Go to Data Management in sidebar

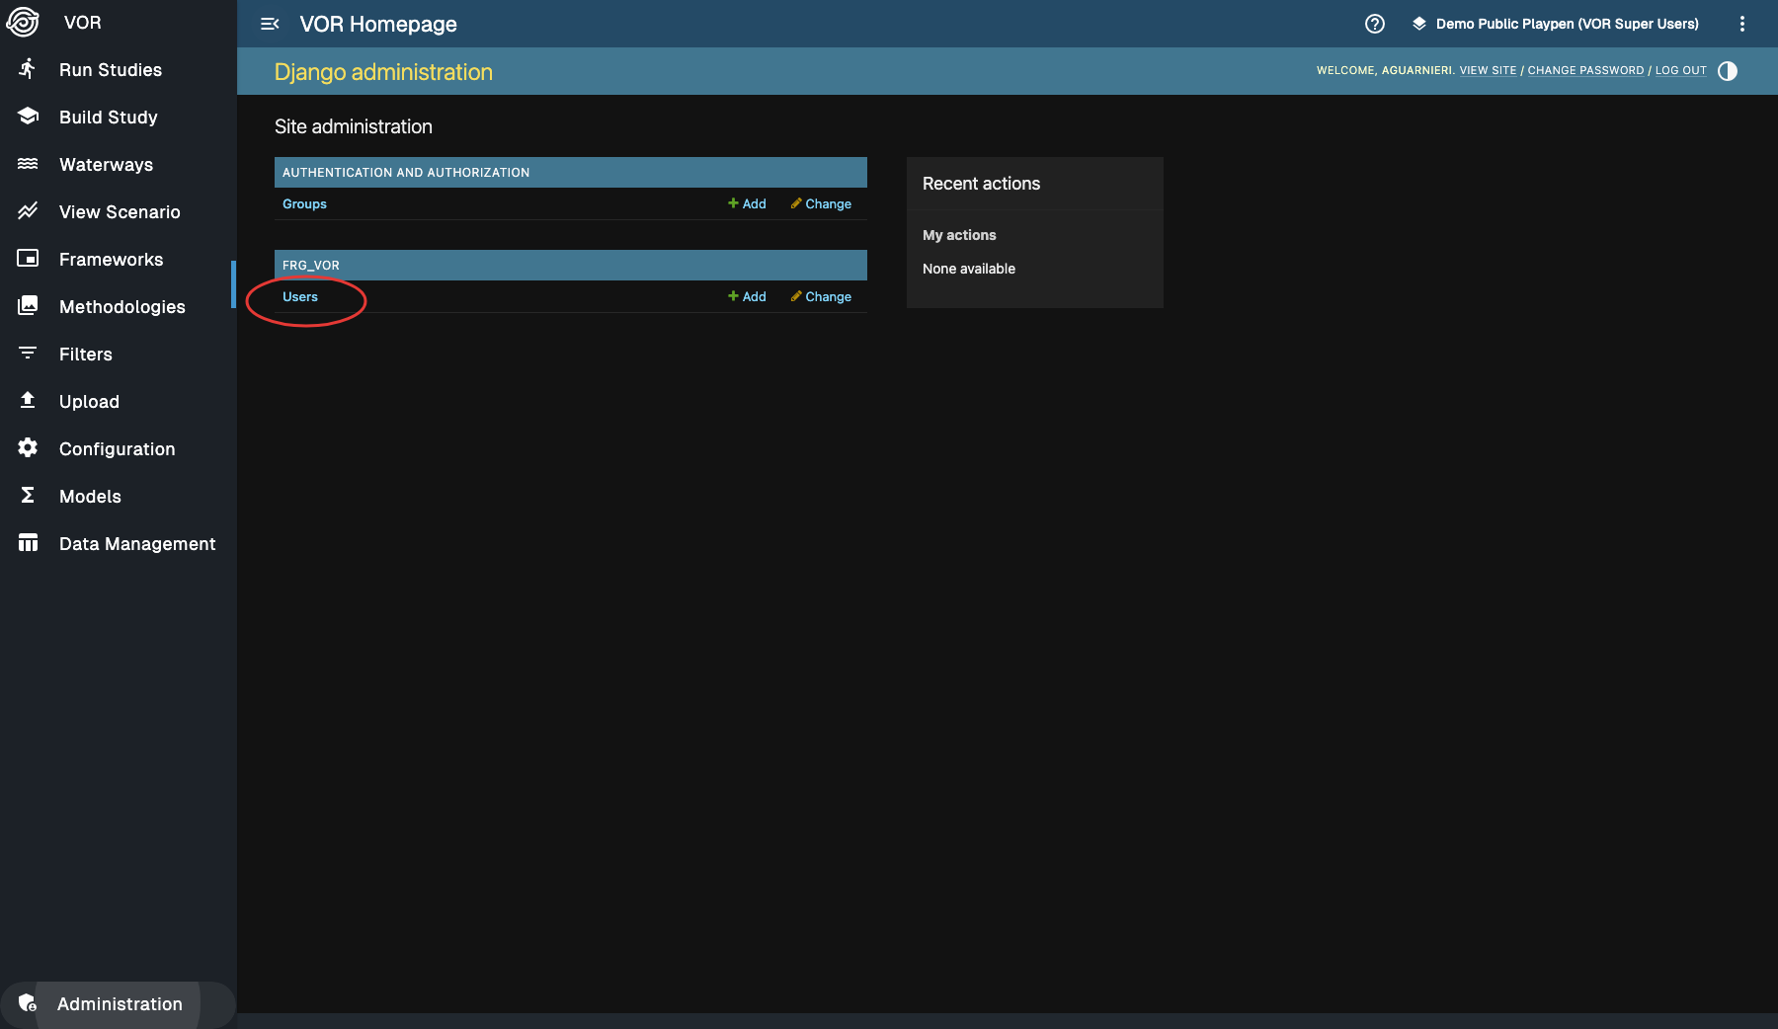pyautogui.click(x=136, y=544)
